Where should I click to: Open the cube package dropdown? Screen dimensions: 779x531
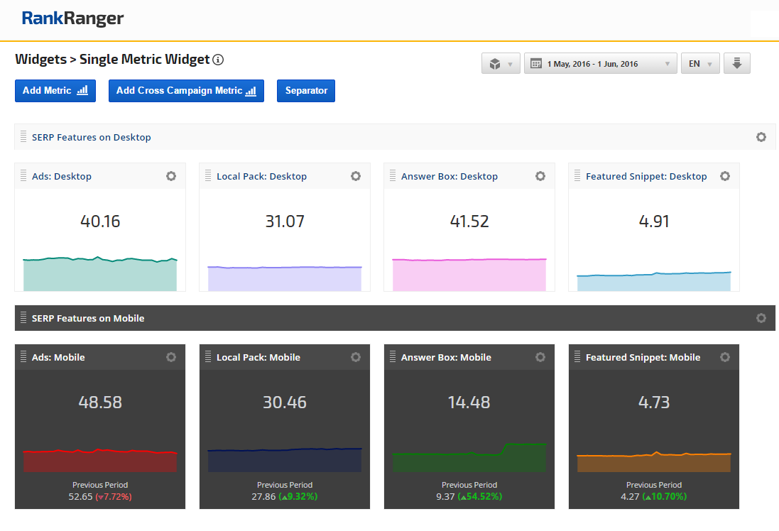(501, 63)
